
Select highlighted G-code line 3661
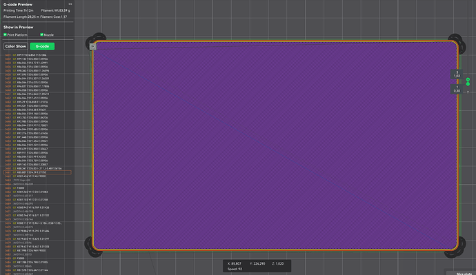click(x=37, y=172)
